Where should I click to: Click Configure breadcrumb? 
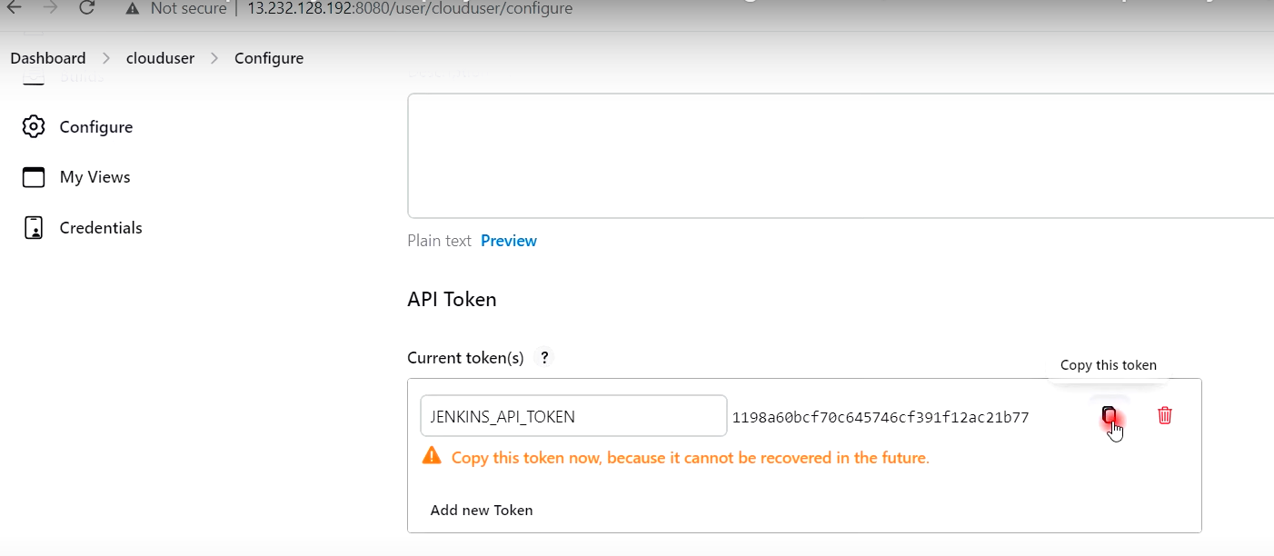tap(269, 58)
